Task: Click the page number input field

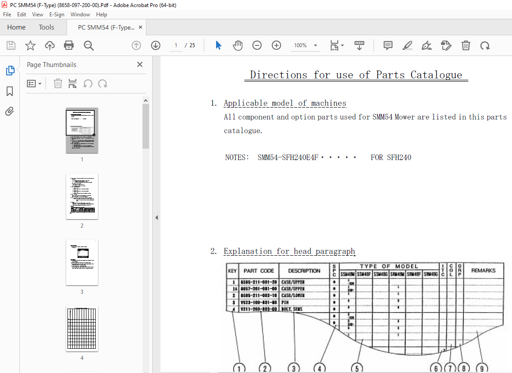Action: click(176, 45)
